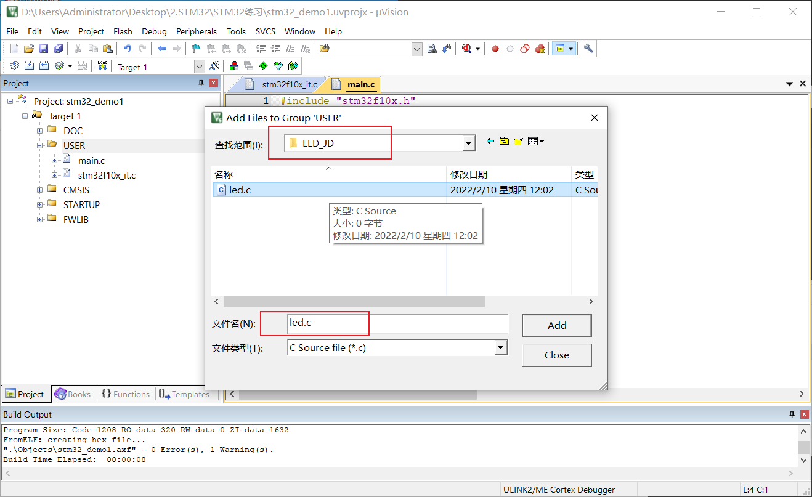Viewport: 812px width, 497px height.
Task: Sort files by the 名称 column header
Action: click(x=328, y=174)
